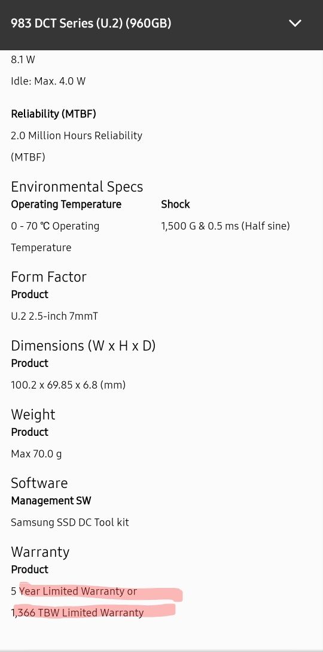The width and height of the screenshot is (323, 652).
Task: Click the Form Factor heading
Action: [x=48, y=277]
